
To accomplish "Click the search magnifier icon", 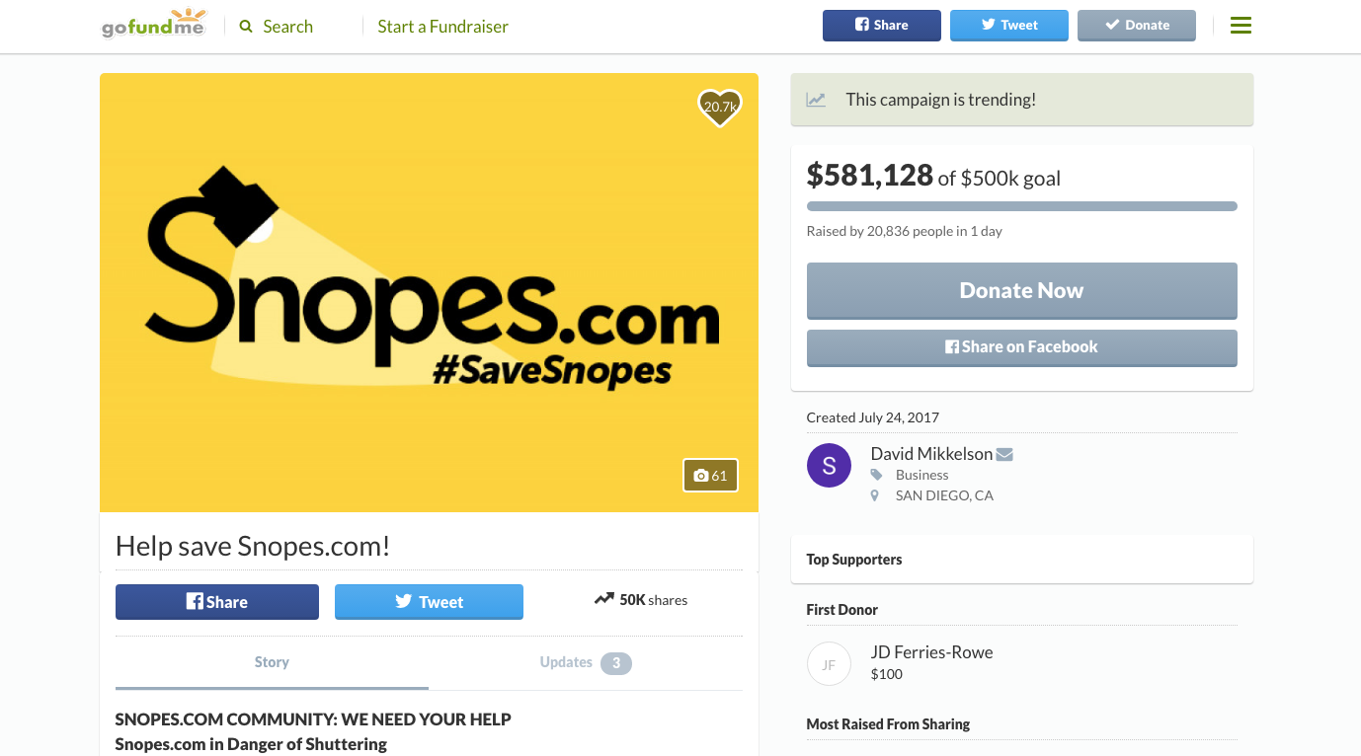I will point(246,27).
